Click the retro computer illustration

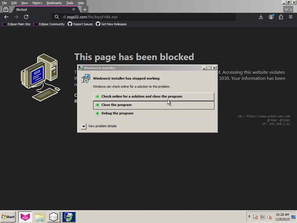point(40,78)
